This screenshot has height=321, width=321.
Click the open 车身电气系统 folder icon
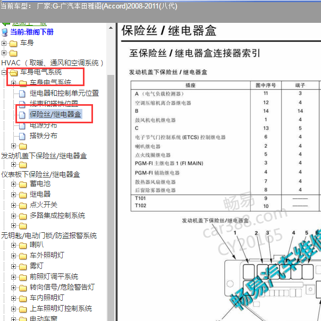tap(13, 72)
